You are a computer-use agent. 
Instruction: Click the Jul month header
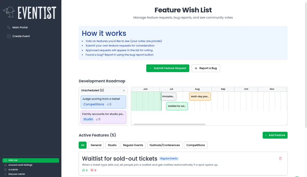tap(171, 89)
